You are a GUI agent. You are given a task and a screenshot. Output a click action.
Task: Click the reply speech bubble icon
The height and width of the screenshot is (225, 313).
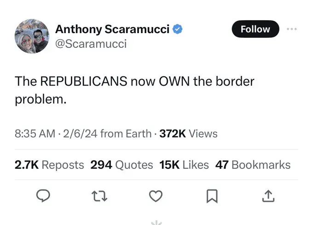pos(43,196)
